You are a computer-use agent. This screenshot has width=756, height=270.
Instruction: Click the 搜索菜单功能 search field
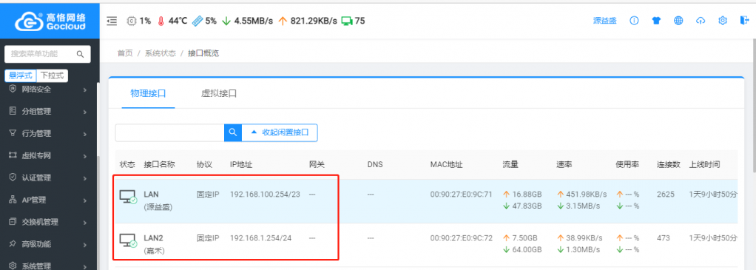(x=47, y=54)
